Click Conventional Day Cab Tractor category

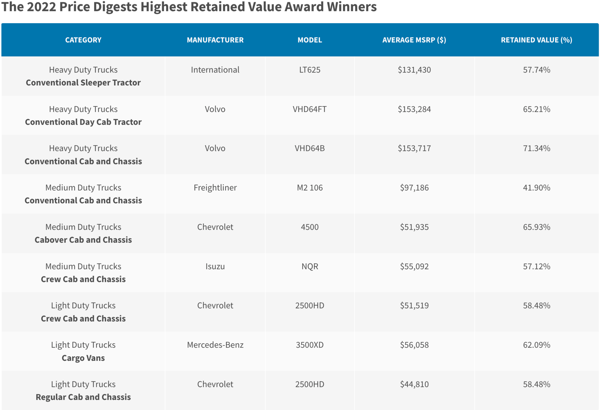pyautogui.click(x=83, y=122)
